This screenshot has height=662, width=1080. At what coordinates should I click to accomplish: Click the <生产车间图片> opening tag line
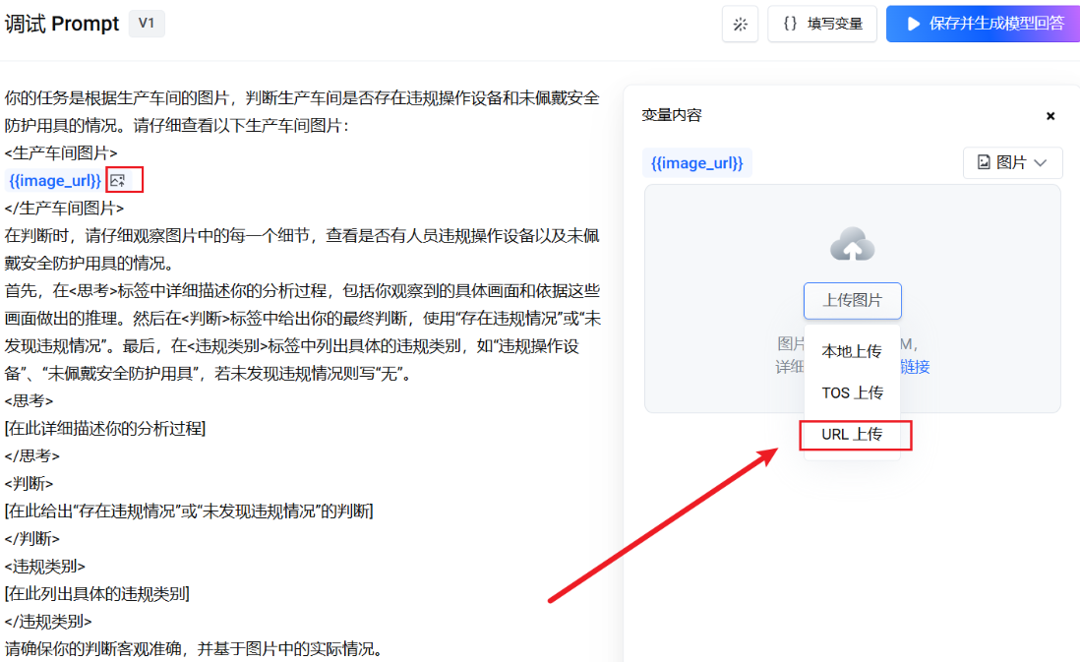click(61, 152)
